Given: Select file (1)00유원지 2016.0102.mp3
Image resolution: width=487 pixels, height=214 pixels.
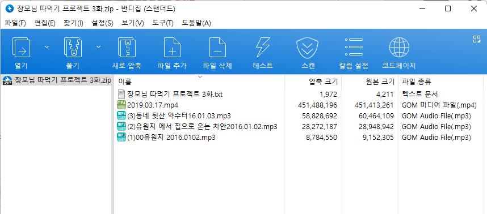Looking at the screenshot, I should (x=171, y=138).
